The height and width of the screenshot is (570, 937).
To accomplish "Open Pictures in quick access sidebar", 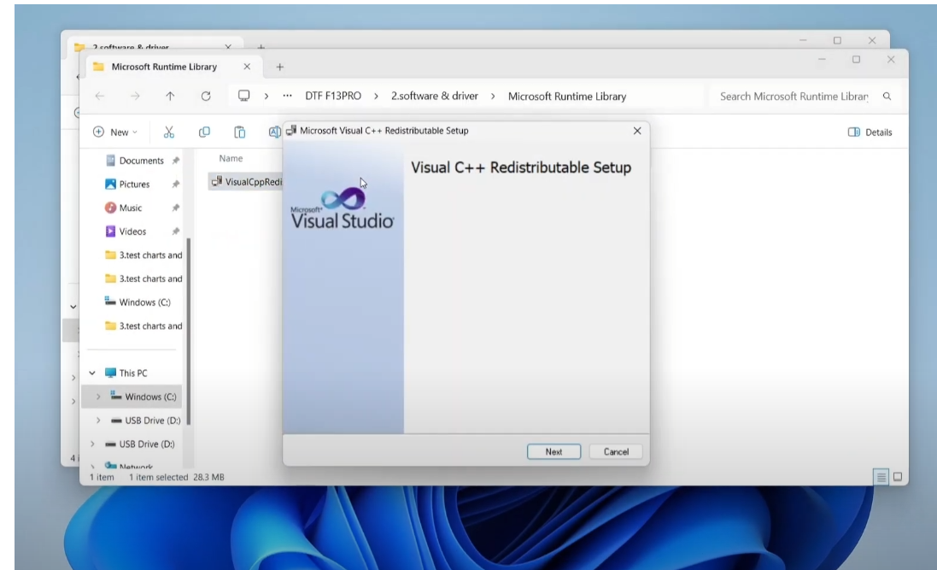I will point(134,185).
